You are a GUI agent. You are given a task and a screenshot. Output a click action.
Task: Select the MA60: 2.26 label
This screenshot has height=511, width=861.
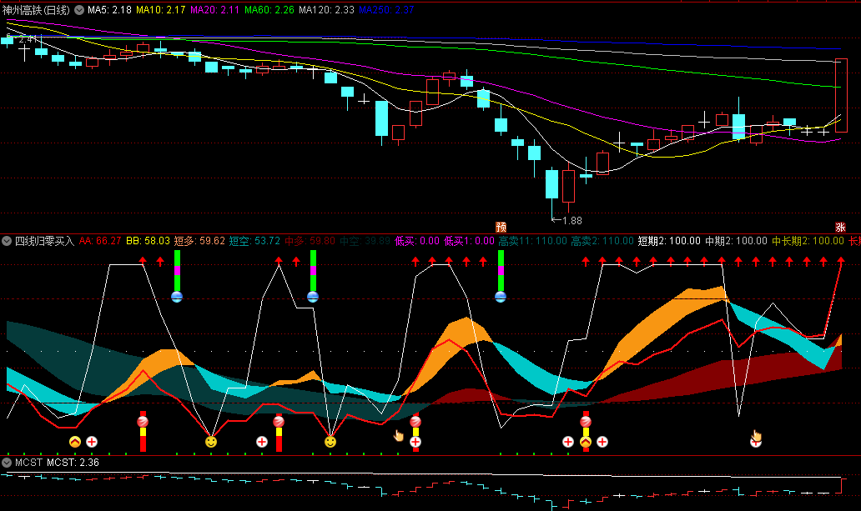coord(269,10)
